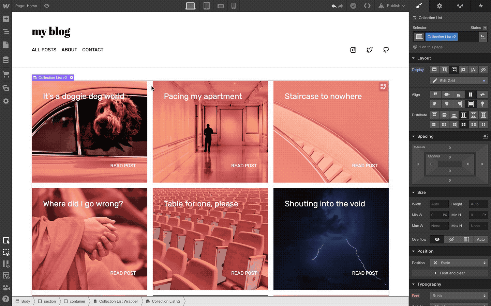Image resolution: width=491 pixels, height=306 pixels.
Task: Collapse the Size section
Action: [x=419, y=192]
